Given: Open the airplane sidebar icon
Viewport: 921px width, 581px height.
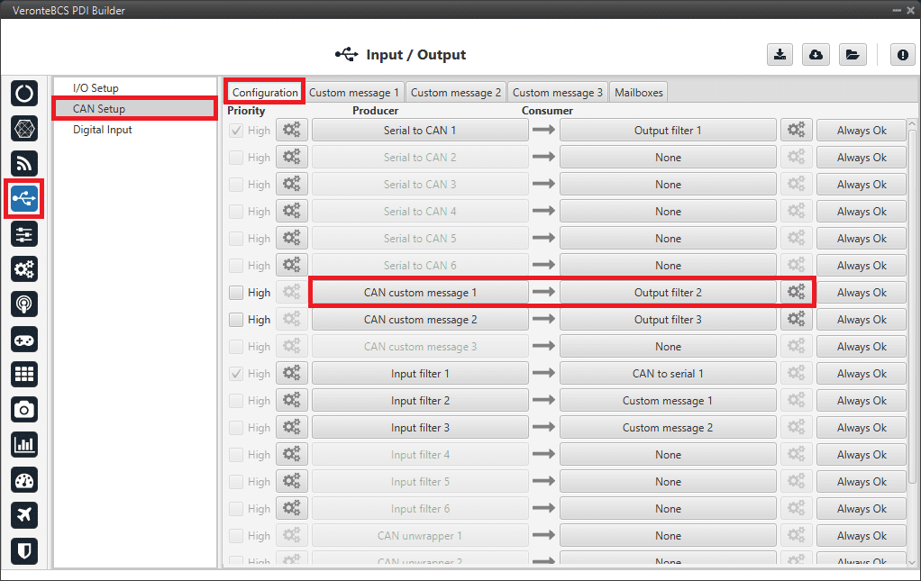Looking at the screenshot, I should 24,515.
